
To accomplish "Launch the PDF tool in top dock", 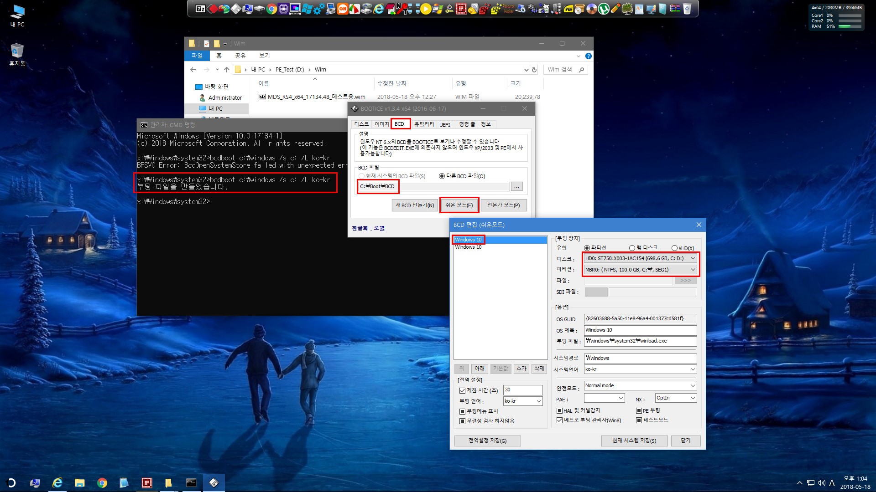I will click(568, 9).
